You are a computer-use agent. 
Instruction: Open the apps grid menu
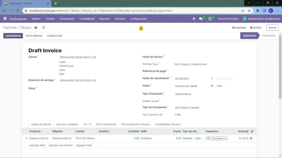[x=5, y=19]
